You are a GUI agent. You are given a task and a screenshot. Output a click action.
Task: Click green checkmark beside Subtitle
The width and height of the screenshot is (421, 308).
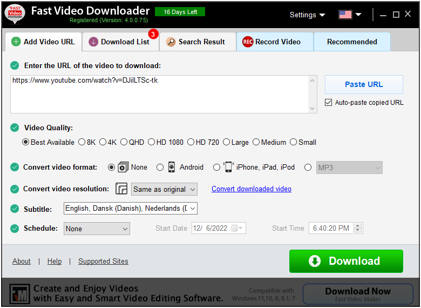(15, 209)
